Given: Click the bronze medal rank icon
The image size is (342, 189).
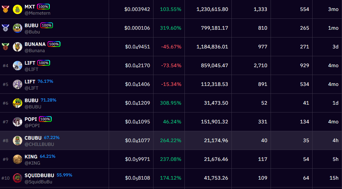Looking at the screenshot, I should (5, 47).
